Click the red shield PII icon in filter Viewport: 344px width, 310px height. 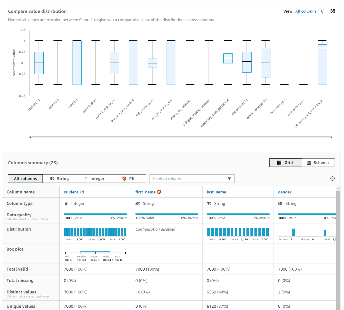124,179
